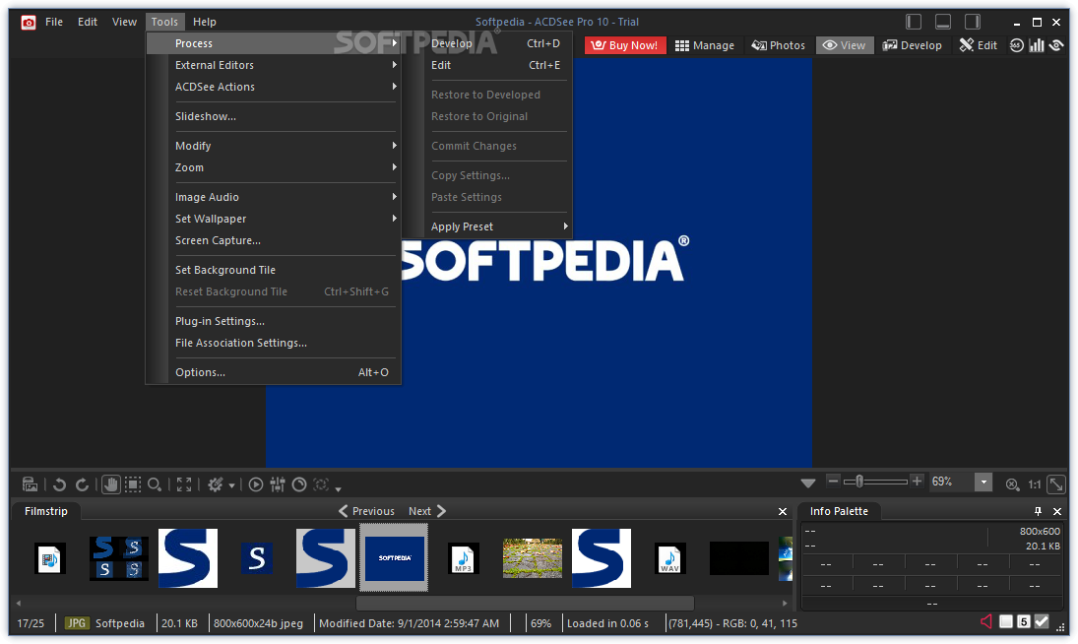Open the Edit menu in the menu bar
The image size is (1078, 644).
tap(88, 22)
